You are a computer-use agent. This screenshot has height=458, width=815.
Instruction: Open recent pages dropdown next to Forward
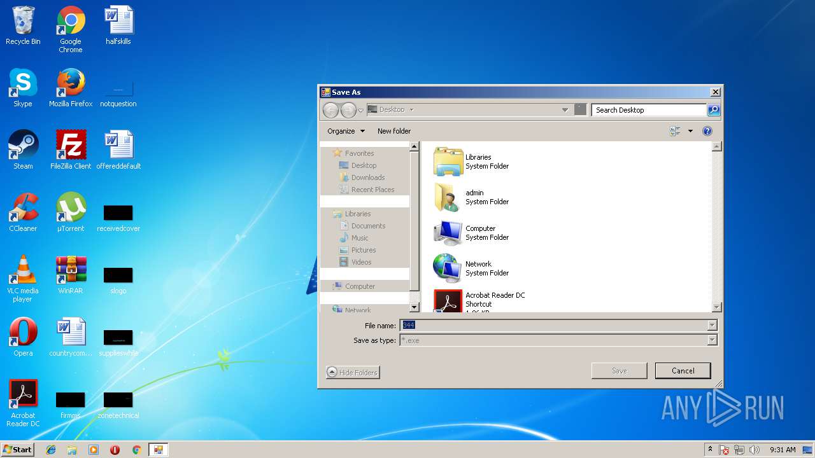[360, 110]
